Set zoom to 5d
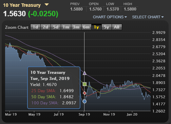The image size is (171, 124). (56, 27)
